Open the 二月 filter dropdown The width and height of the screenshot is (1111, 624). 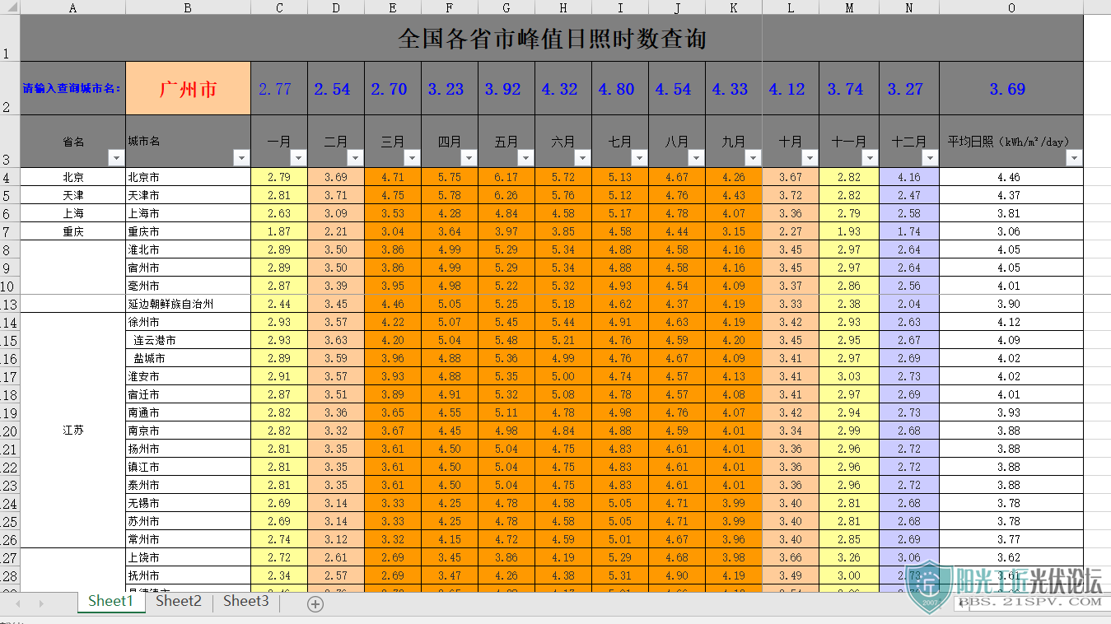click(355, 158)
